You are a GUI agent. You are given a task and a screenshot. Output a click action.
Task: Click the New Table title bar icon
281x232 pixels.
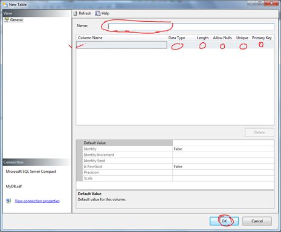tap(5, 4)
